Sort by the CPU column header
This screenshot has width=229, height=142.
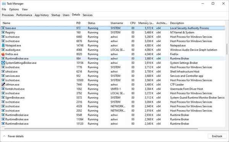[x=133, y=23]
